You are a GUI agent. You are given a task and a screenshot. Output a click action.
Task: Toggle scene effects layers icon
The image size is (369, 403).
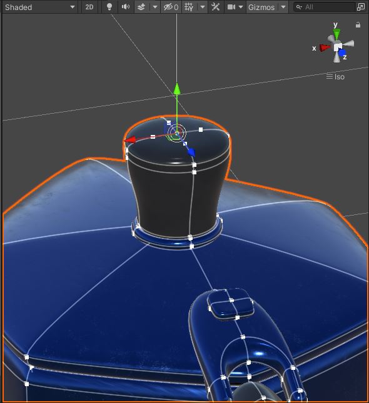coord(141,7)
